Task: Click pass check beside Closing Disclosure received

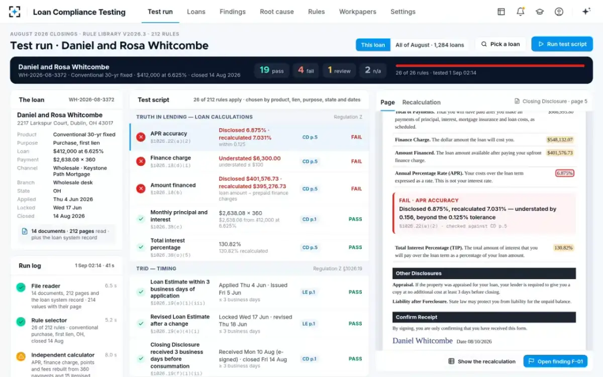Action: click(x=141, y=359)
